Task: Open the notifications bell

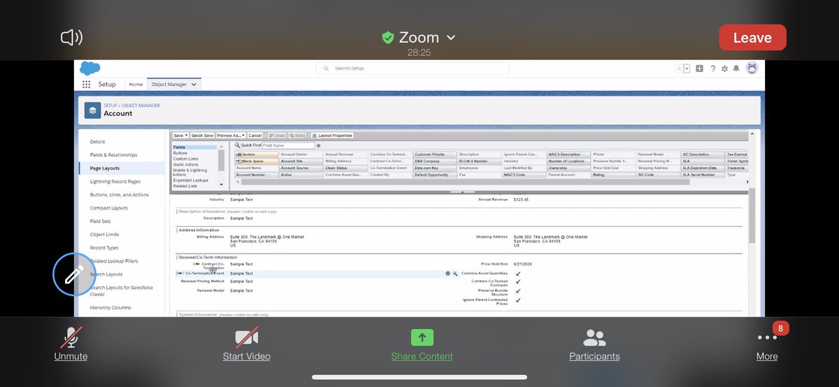Action: (736, 68)
